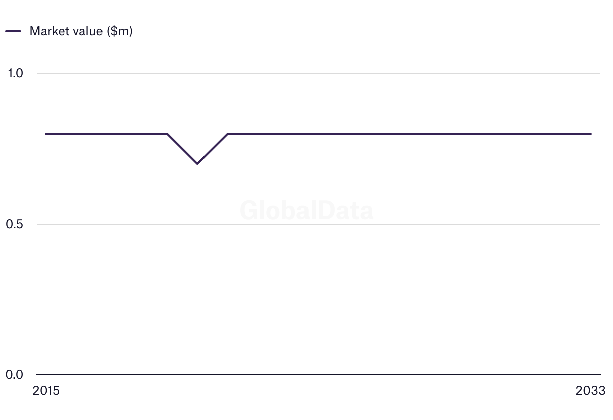This screenshot has height=420, width=613.
Task: Click the rightmost end point of the line
Action: pyautogui.click(x=591, y=134)
